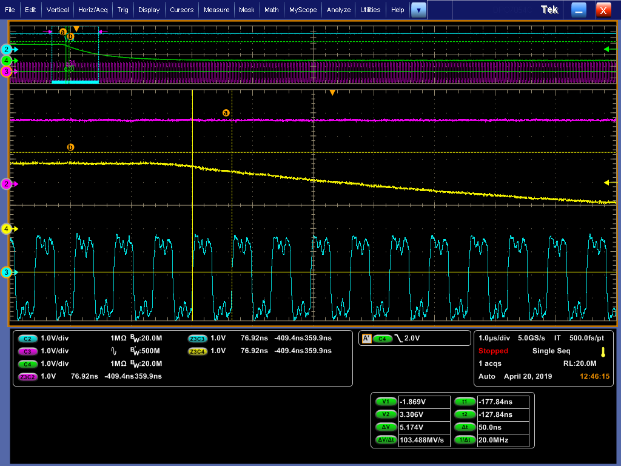
Task: Open the Vertical menu
Action: 58,10
